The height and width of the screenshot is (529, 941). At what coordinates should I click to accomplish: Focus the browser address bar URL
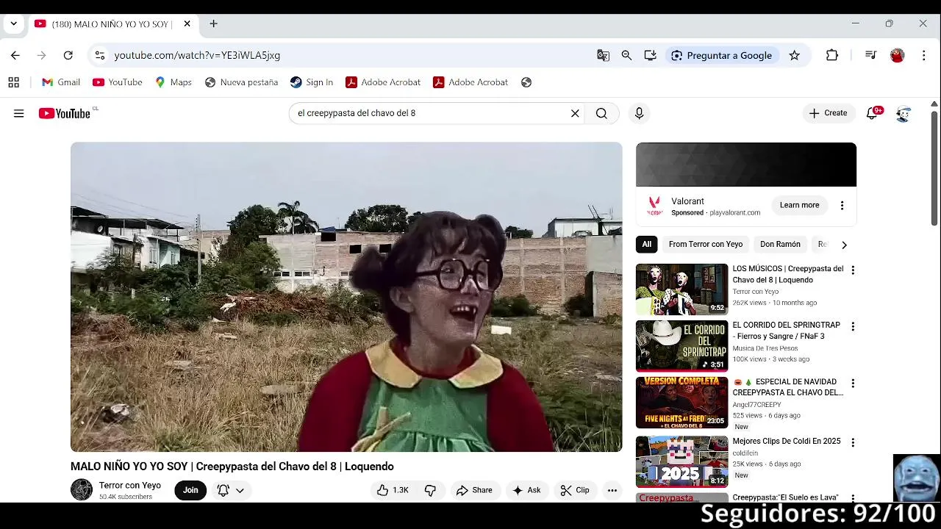197,55
